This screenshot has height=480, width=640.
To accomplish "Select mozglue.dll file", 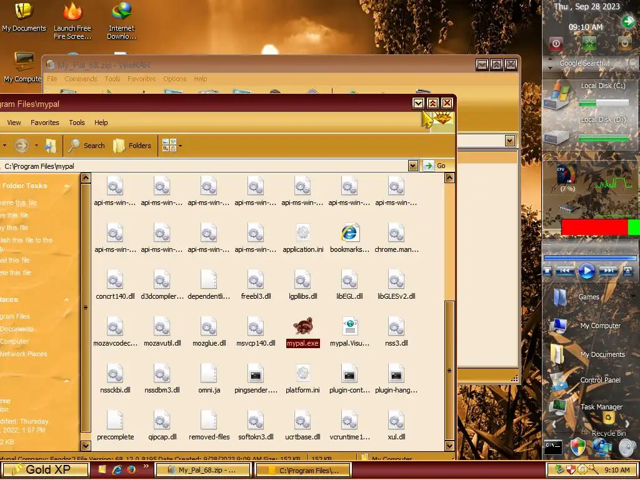I will 209,332.
